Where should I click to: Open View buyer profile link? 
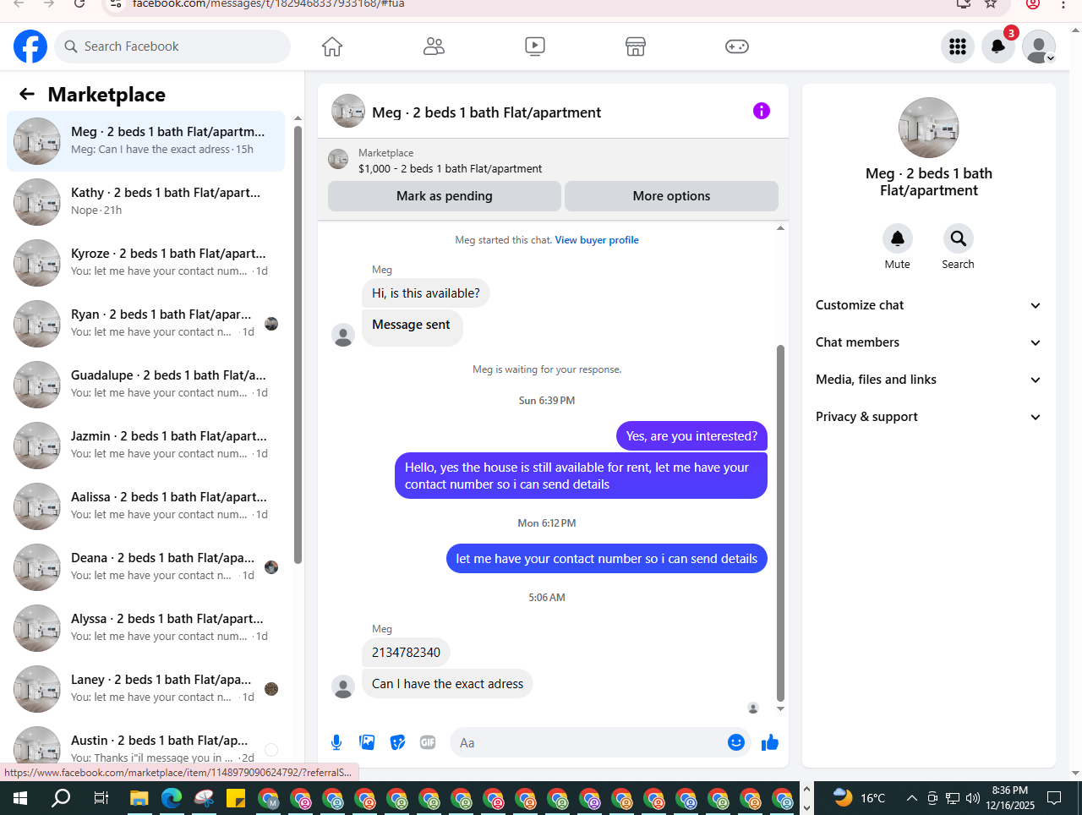pyautogui.click(x=597, y=240)
